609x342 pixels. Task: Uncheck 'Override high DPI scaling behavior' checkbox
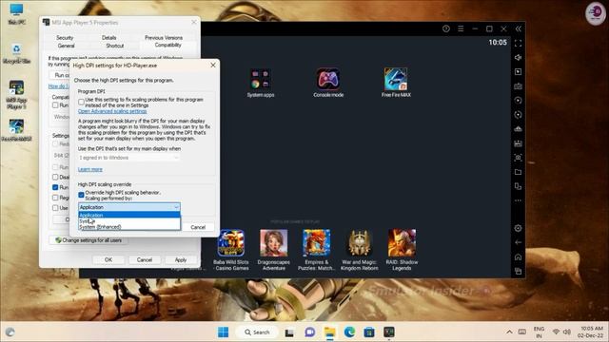[81, 195]
